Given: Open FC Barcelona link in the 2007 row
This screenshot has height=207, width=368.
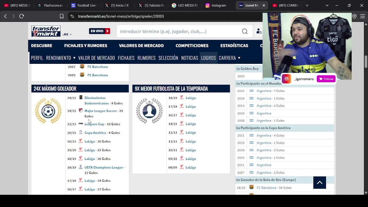Looking at the screenshot, I should click(x=98, y=67).
